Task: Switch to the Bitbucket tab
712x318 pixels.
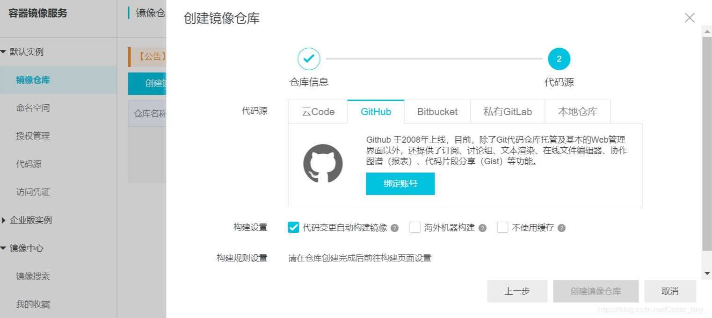Action: pyautogui.click(x=436, y=111)
